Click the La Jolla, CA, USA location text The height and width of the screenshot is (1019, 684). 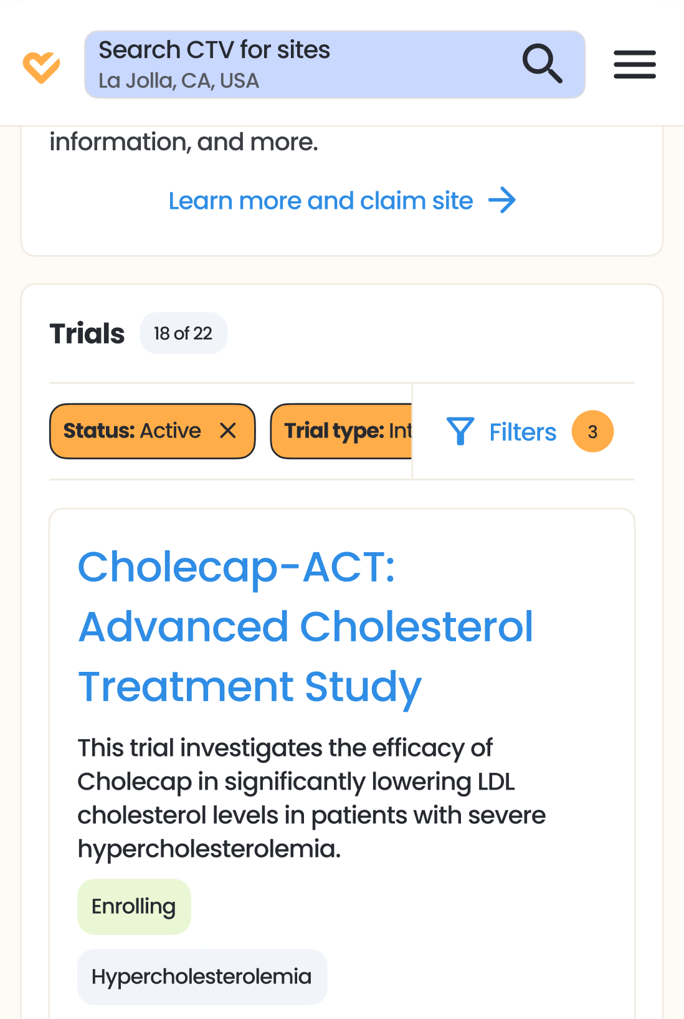coord(179,81)
